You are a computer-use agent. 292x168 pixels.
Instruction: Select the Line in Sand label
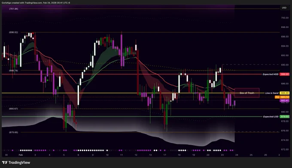coord(272,93)
